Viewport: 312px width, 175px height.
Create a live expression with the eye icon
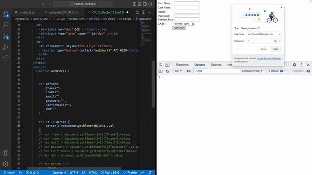pos(189,71)
